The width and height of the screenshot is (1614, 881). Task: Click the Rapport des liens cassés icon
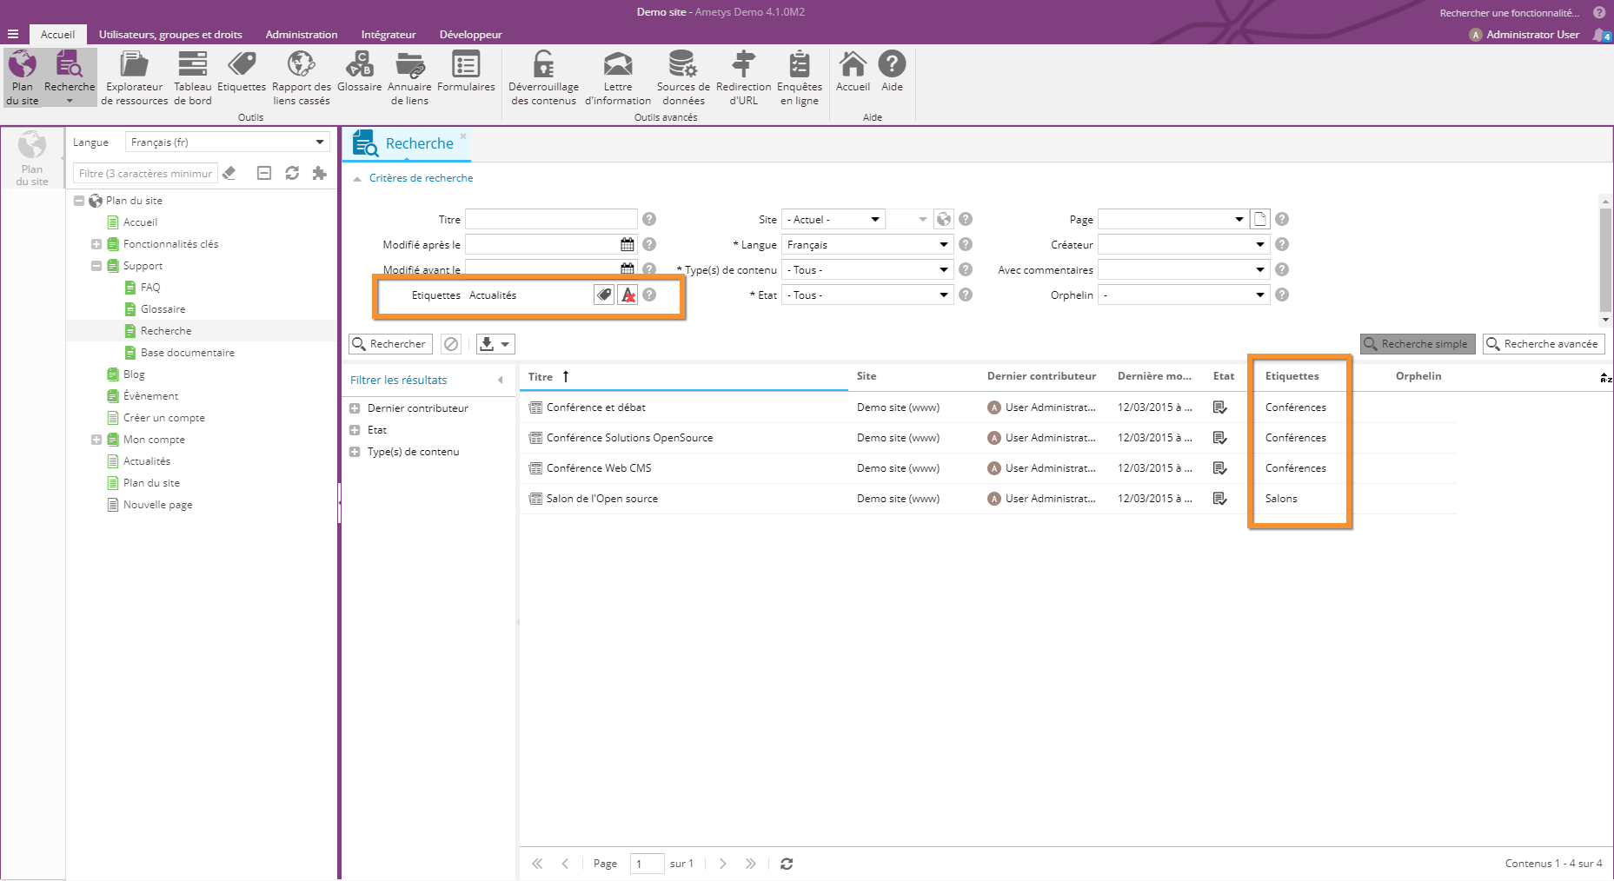(x=301, y=78)
